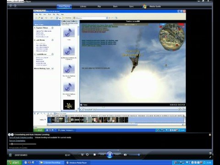This screenshot has height=165, width=220.
Task: Switch to full screen view
Action: click(210, 153)
